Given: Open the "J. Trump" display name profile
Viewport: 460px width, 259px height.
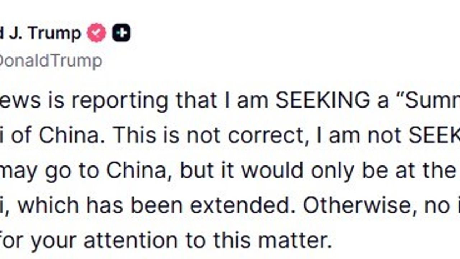Looking at the screenshot, I should [x=45, y=33].
